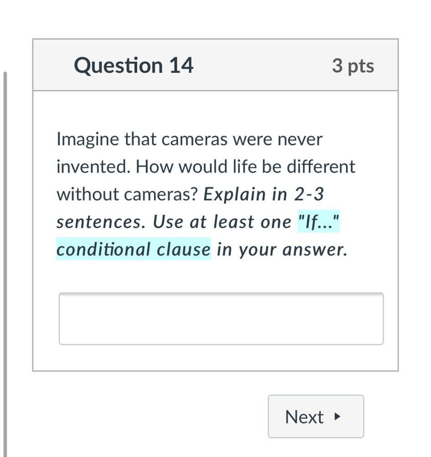Click the text "without cameras?"
The width and height of the screenshot is (431, 457).
click(x=127, y=195)
